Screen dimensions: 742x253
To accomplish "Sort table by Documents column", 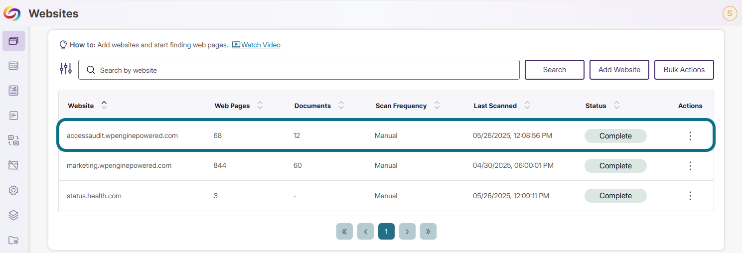I will (341, 105).
